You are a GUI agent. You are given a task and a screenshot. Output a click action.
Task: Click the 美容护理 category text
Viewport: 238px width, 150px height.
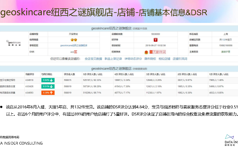225,52
